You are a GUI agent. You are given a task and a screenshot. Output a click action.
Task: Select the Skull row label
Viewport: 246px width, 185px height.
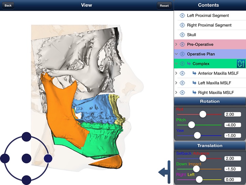click(x=192, y=35)
